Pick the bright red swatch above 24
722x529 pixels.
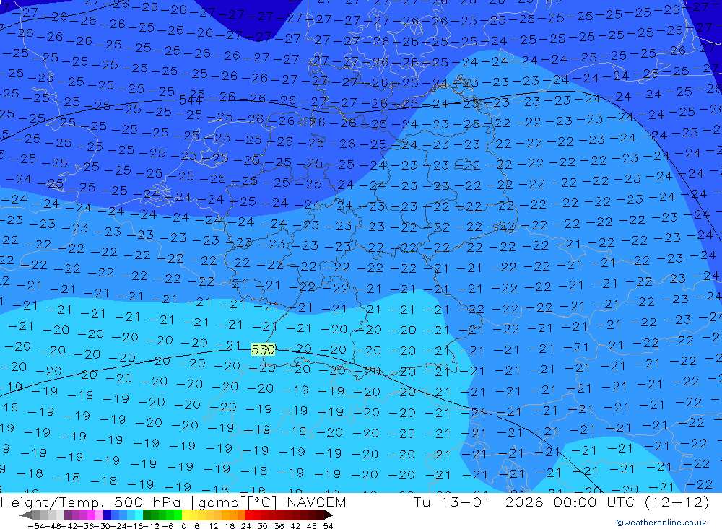(249, 515)
